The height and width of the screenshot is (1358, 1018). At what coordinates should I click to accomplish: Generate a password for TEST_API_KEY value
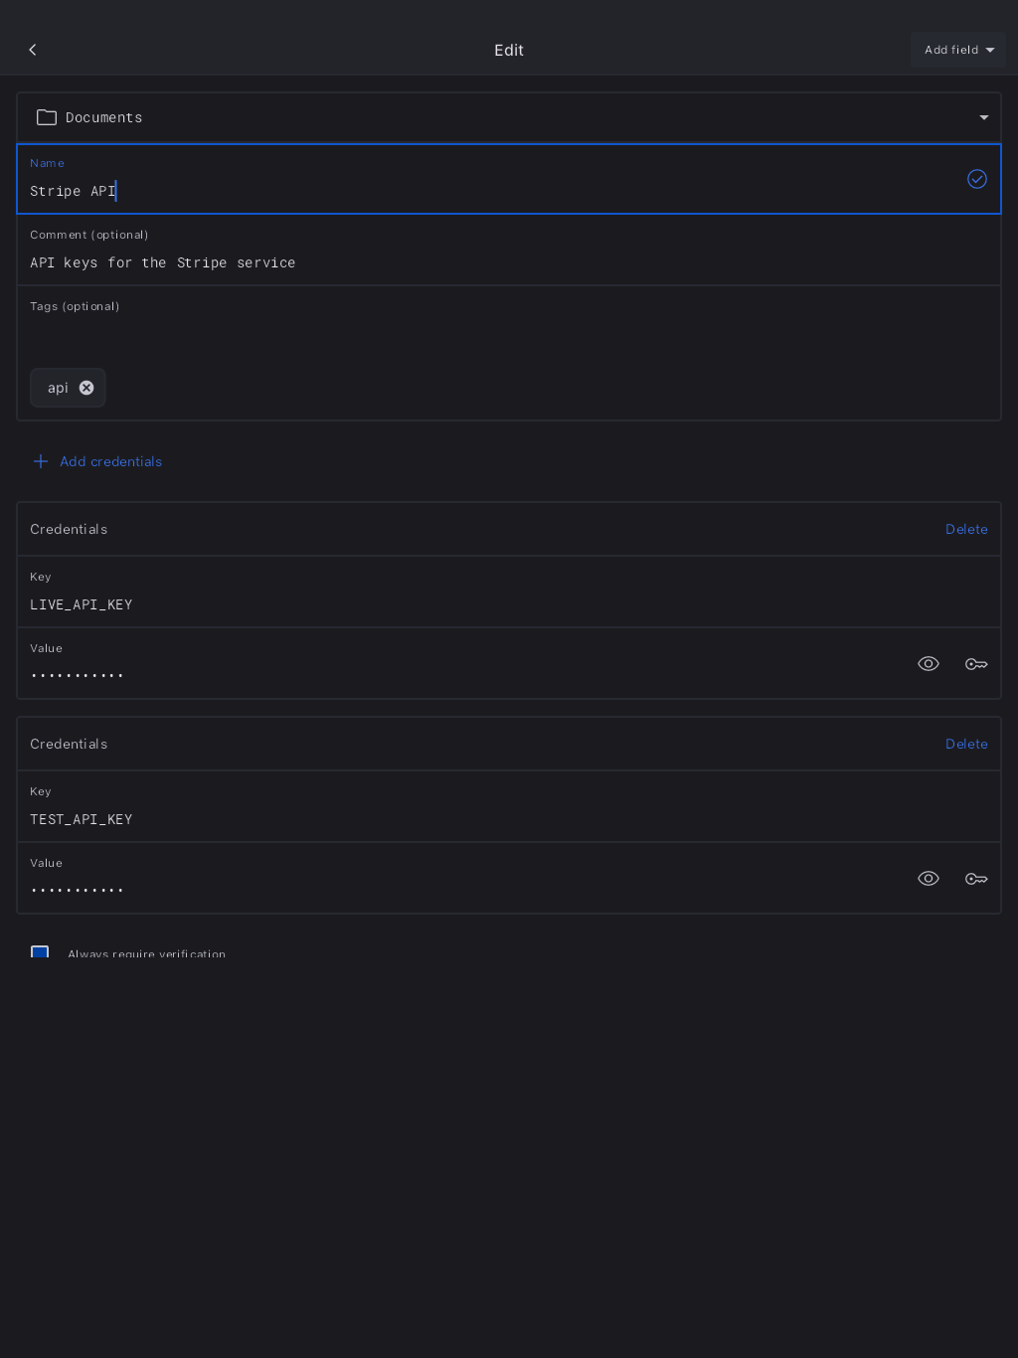tap(976, 879)
